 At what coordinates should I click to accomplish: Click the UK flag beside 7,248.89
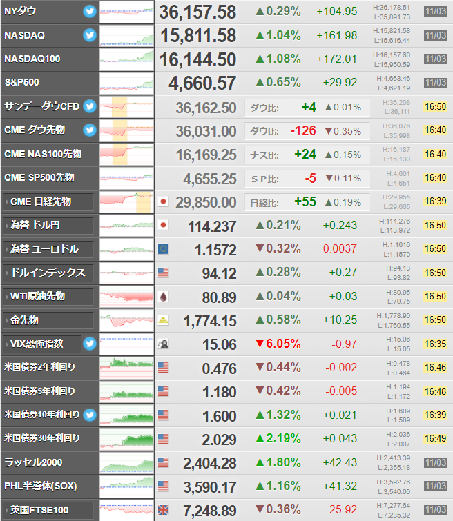[163, 510]
